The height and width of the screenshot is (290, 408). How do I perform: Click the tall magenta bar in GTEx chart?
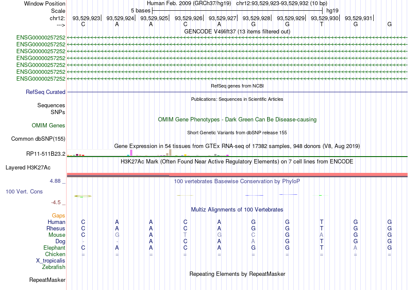click(131, 153)
